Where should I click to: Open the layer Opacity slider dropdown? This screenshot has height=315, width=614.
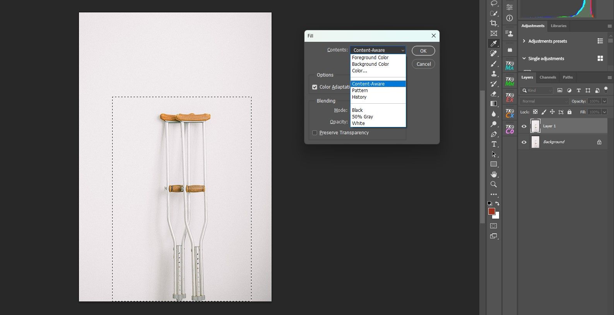pyautogui.click(x=604, y=101)
